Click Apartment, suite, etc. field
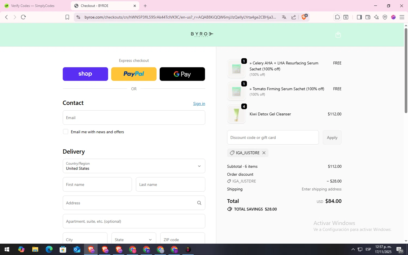The image size is (408, 255). (134, 221)
